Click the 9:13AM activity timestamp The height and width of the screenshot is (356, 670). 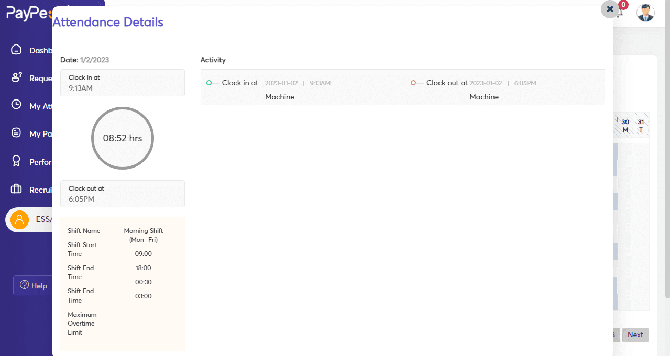[x=320, y=83]
